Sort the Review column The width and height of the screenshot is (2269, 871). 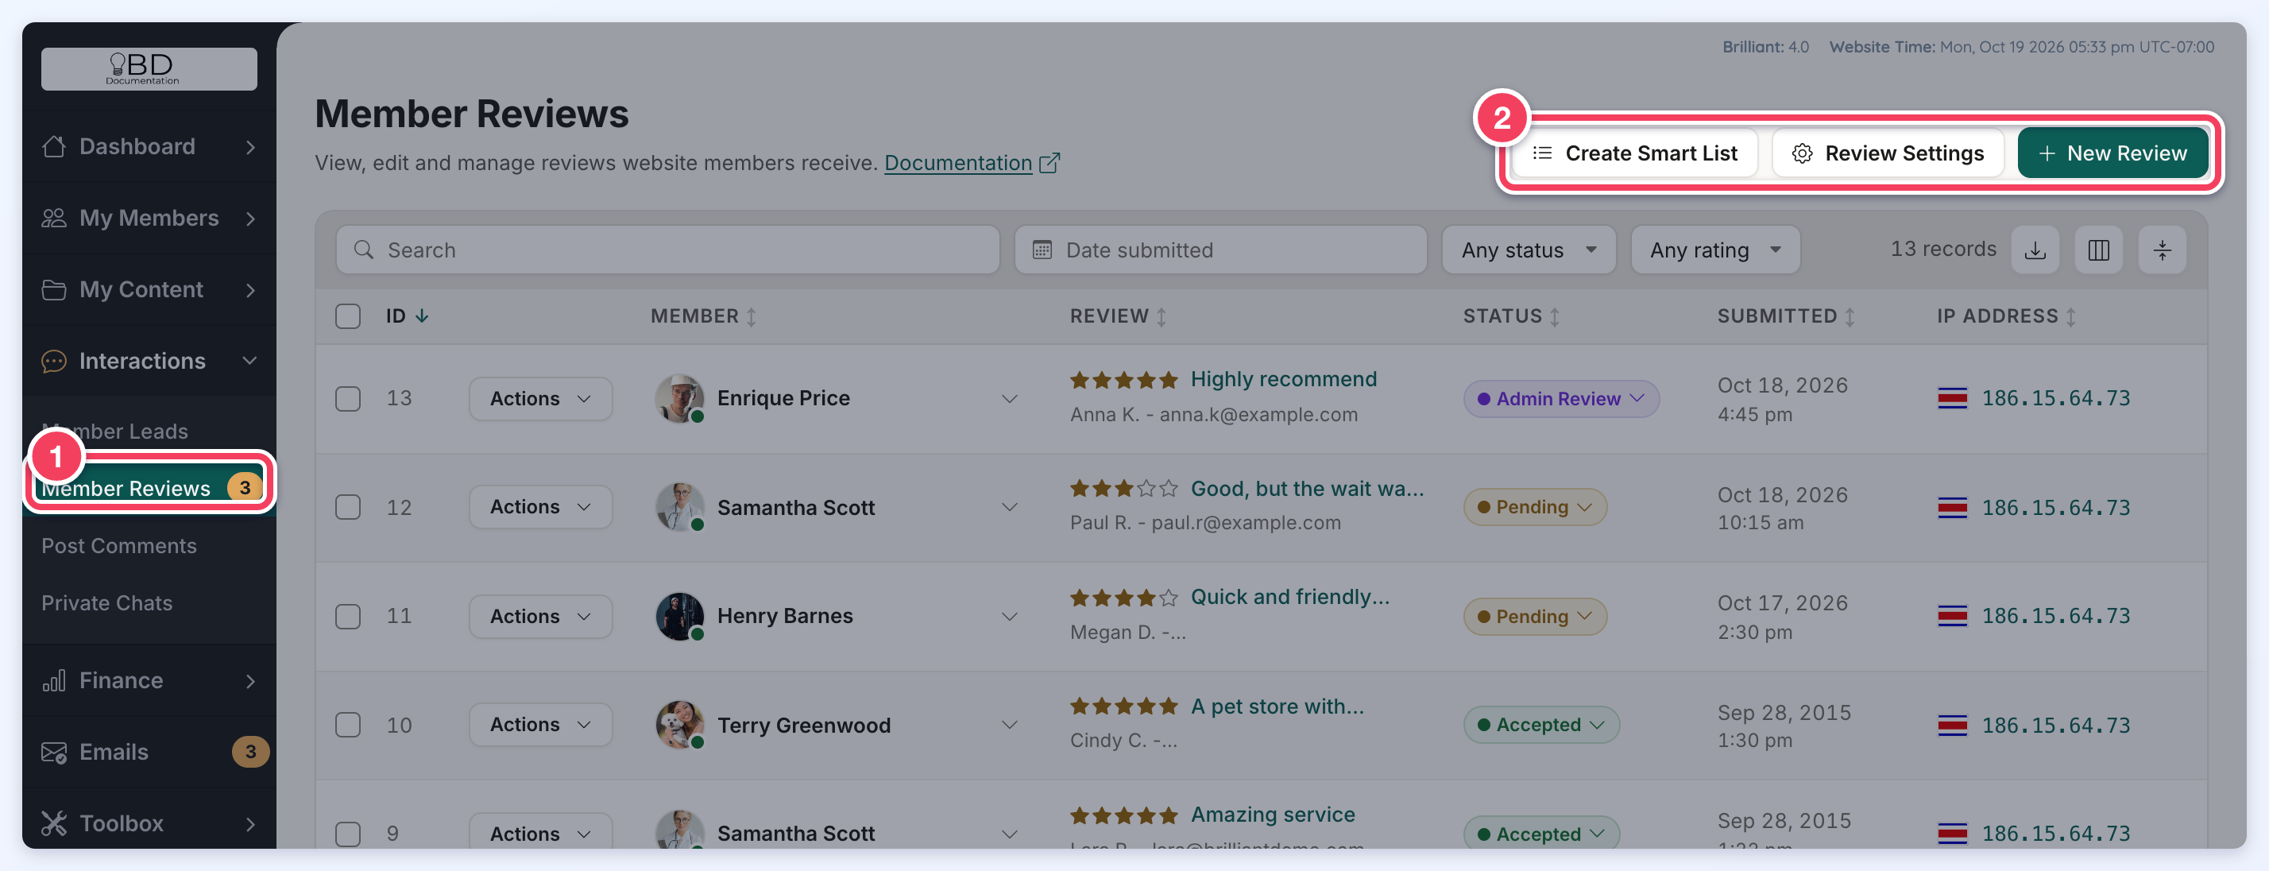coord(1162,317)
